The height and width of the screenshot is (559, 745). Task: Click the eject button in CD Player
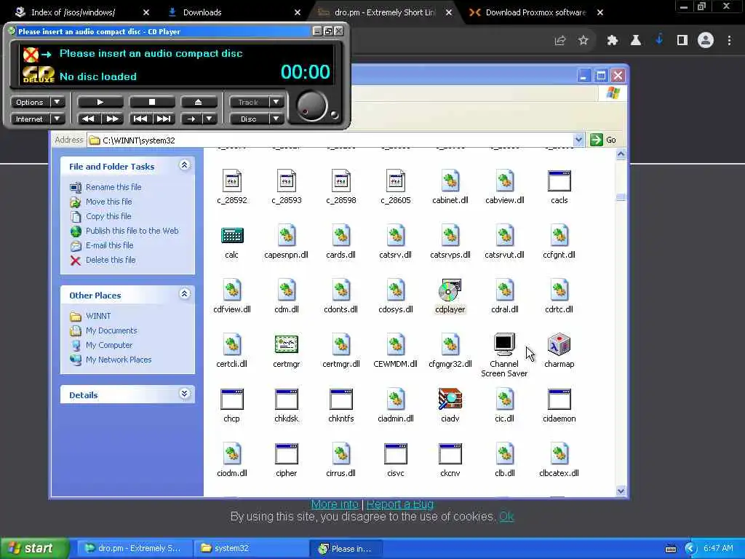tap(198, 102)
